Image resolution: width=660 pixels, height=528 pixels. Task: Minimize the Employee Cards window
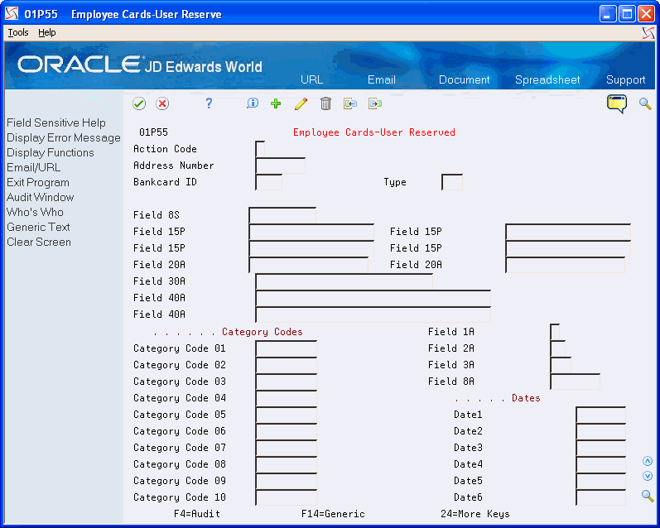(x=608, y=14)
